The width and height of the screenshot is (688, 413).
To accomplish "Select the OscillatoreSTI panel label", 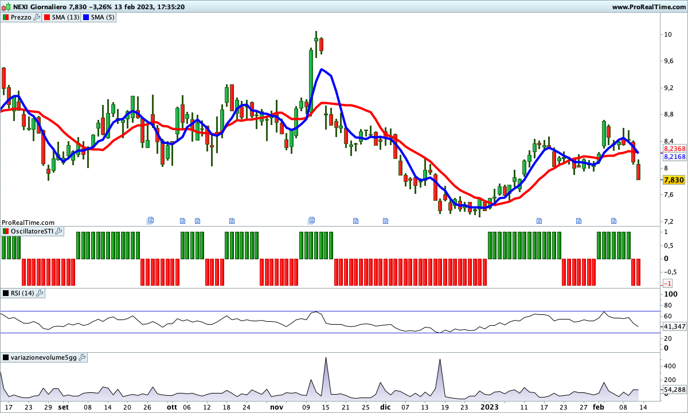I will point(32,231).
